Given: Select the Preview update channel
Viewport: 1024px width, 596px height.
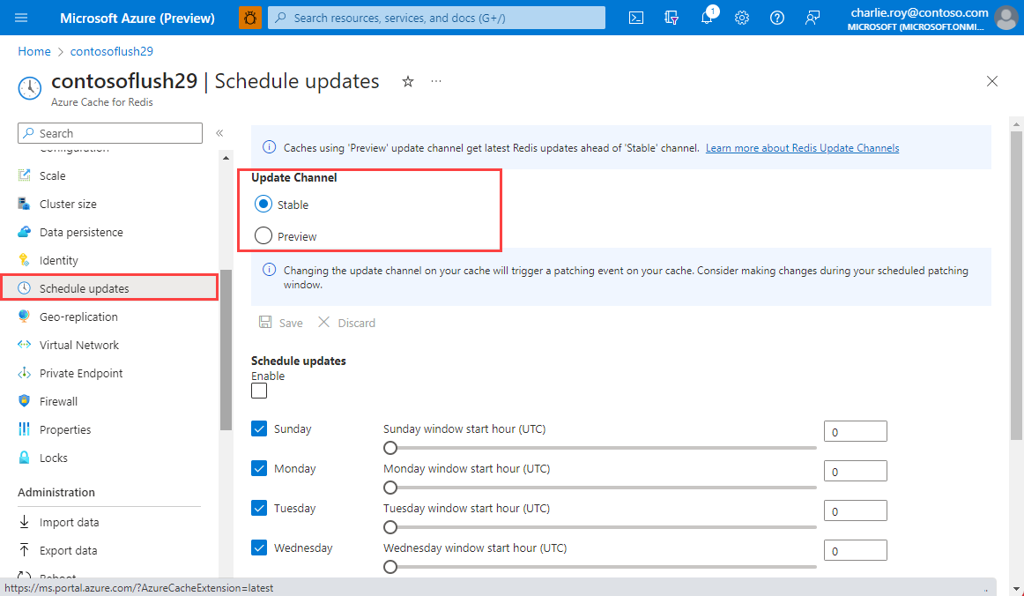Looking at the screenshot, I should 263,235.
